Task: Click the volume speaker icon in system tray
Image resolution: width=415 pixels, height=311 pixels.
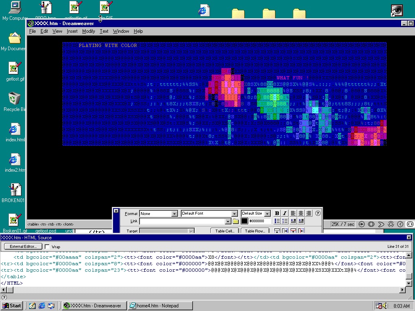Action: (386, 306)
